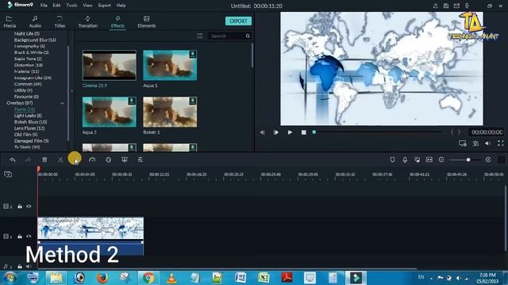Mute audio track 1 speaker icon
Screen dimensions: 508x285
point(29,266)
